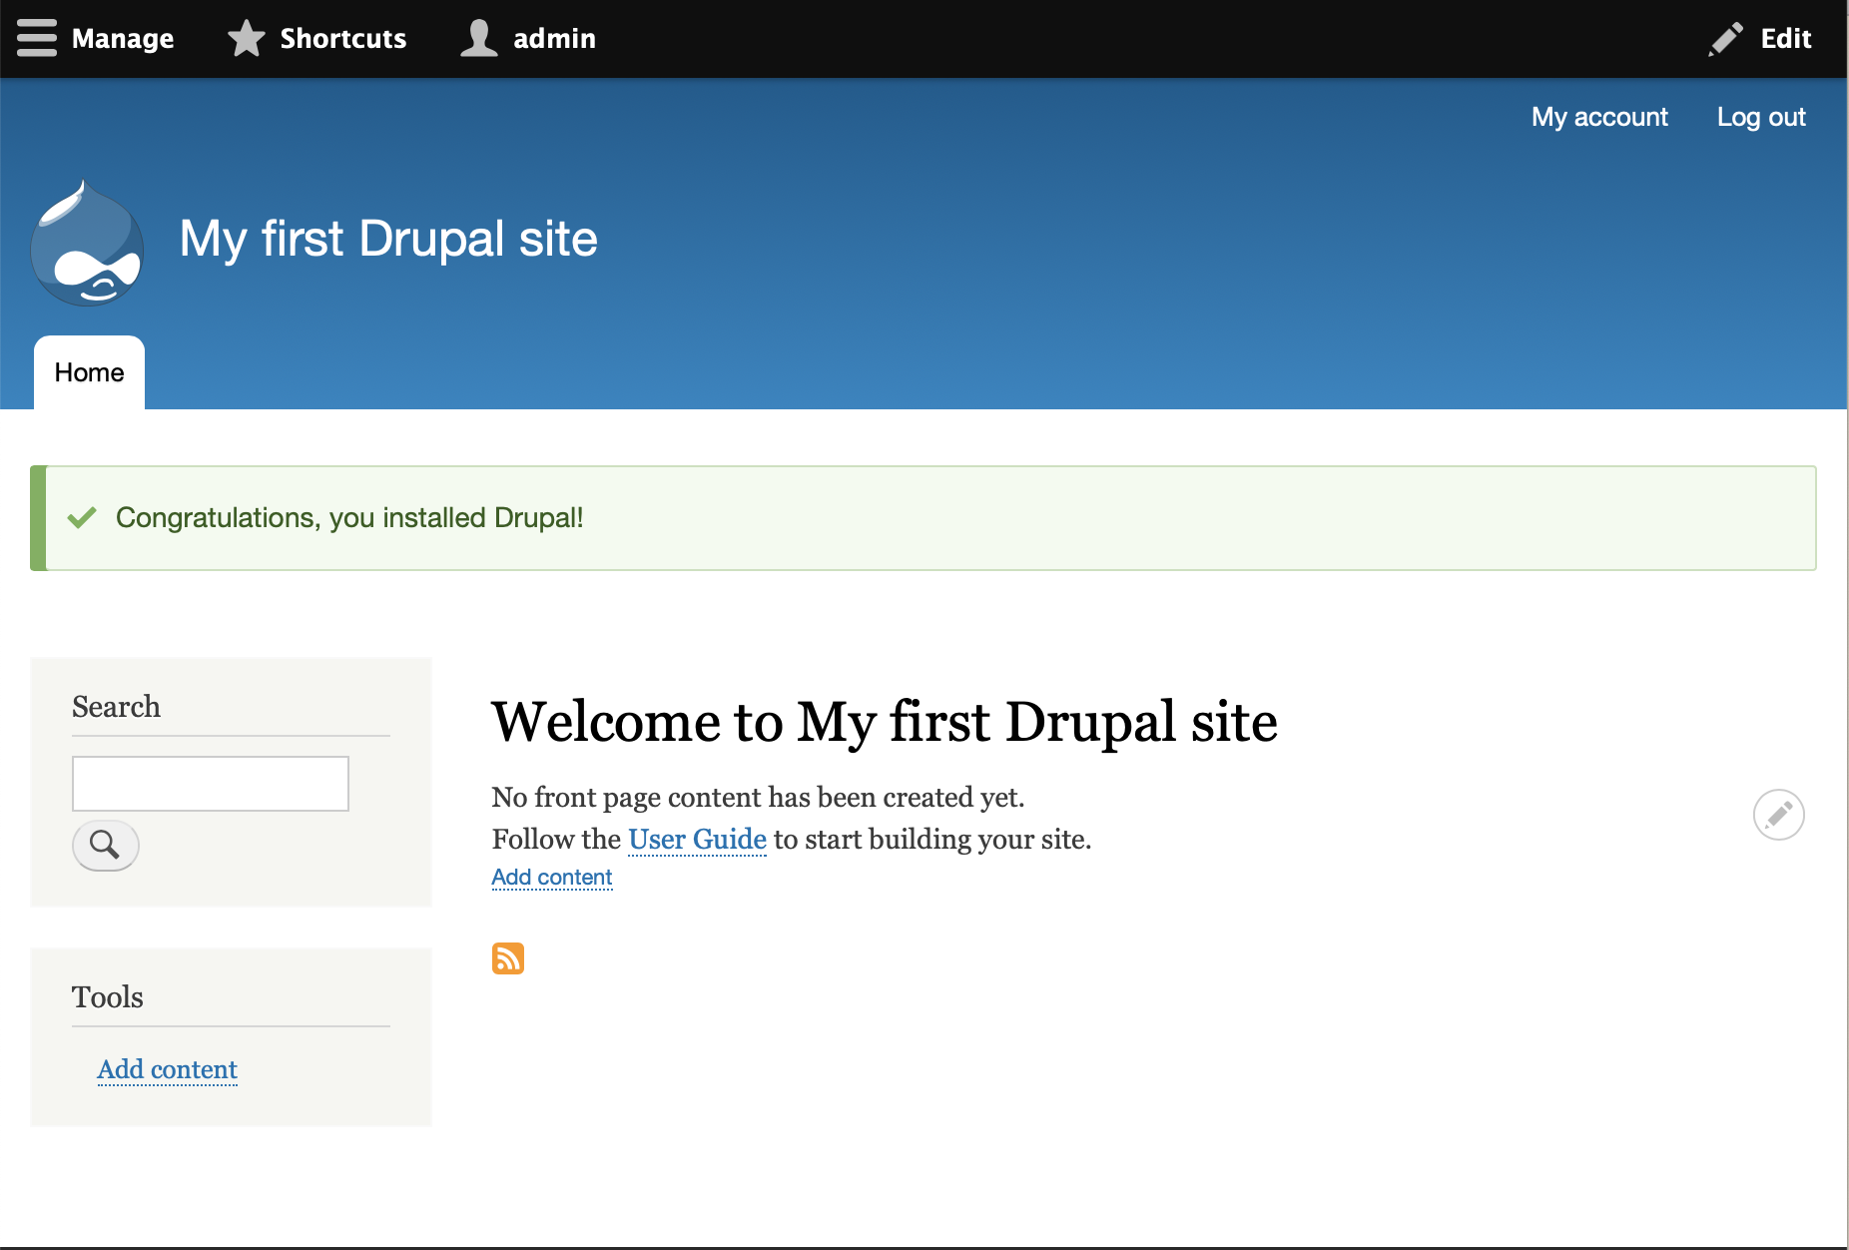Click the Drupal drop logo
The width and height of the screenshot is (1849, 1250).
coord(87,243)
